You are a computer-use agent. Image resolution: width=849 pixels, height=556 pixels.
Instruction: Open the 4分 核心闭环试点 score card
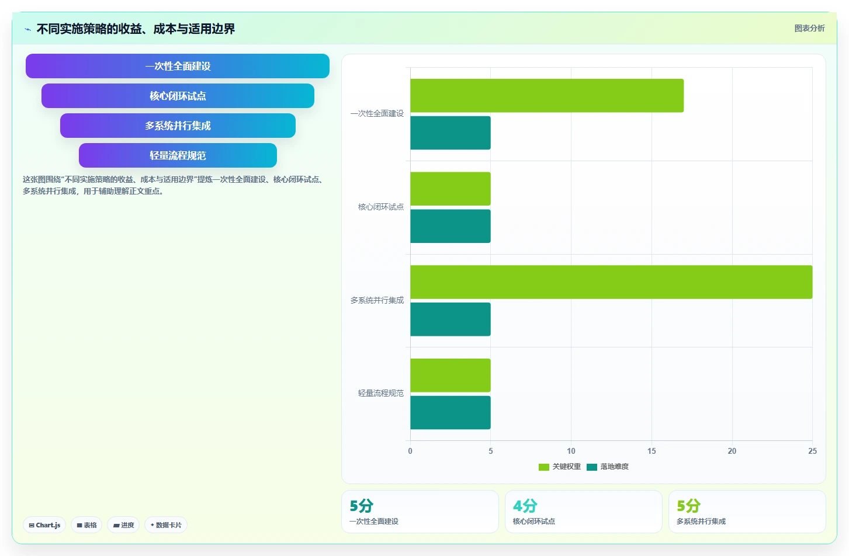584,512
